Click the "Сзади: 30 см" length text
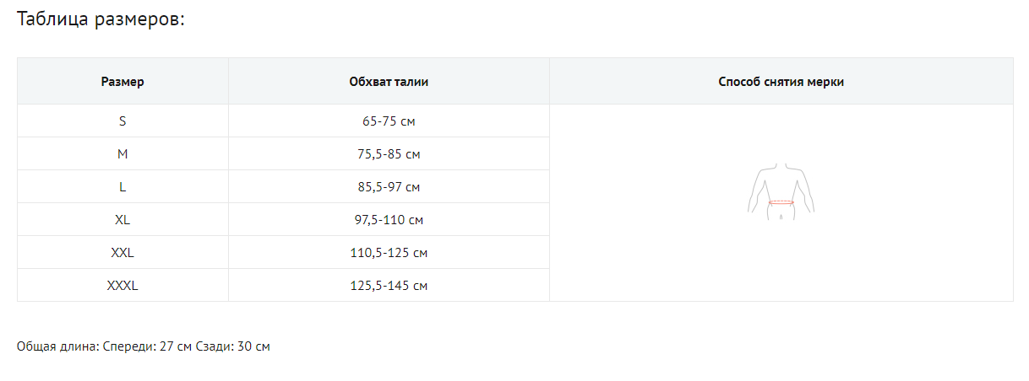1029x381 pixels. pyautogui.click(x=233, y=346)
